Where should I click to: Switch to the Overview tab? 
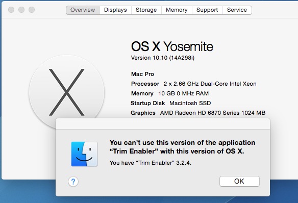point(83,10)
